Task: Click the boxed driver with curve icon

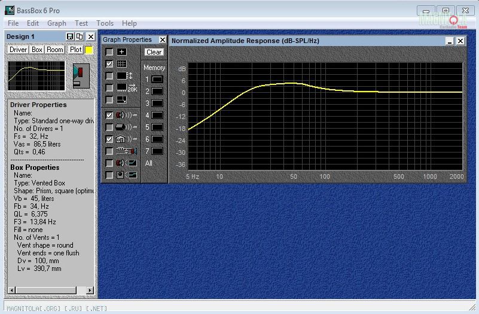Action: pos(127,175)
